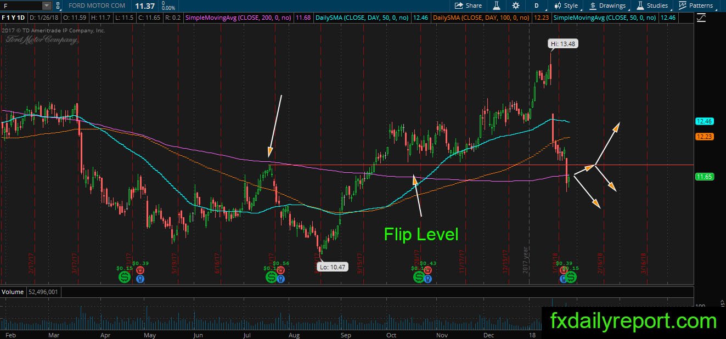
Task: Click the 9/15/17 expiration date marker
Action: click(x=361, y=263)
